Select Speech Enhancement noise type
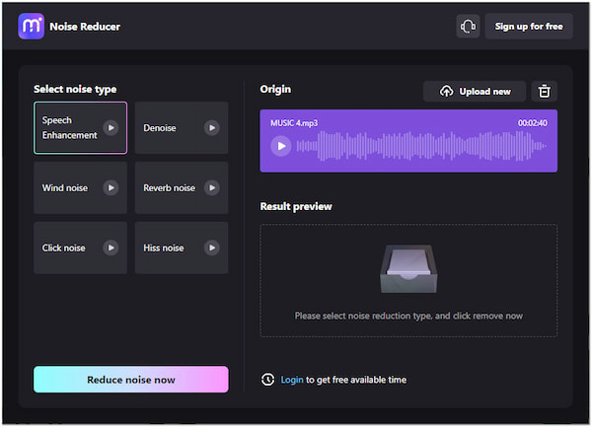This screenshot has height=427, width=592. (x=69, y=127)
